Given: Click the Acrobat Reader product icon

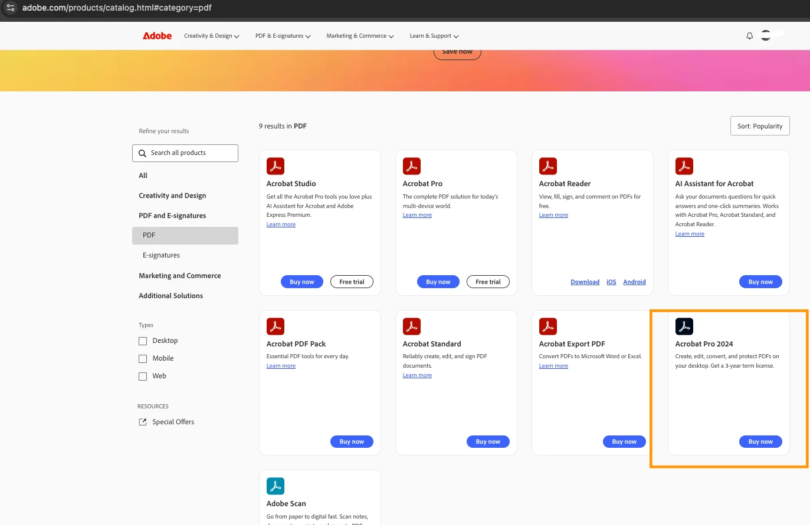Looking at the screenshot, I should (548, 166).
